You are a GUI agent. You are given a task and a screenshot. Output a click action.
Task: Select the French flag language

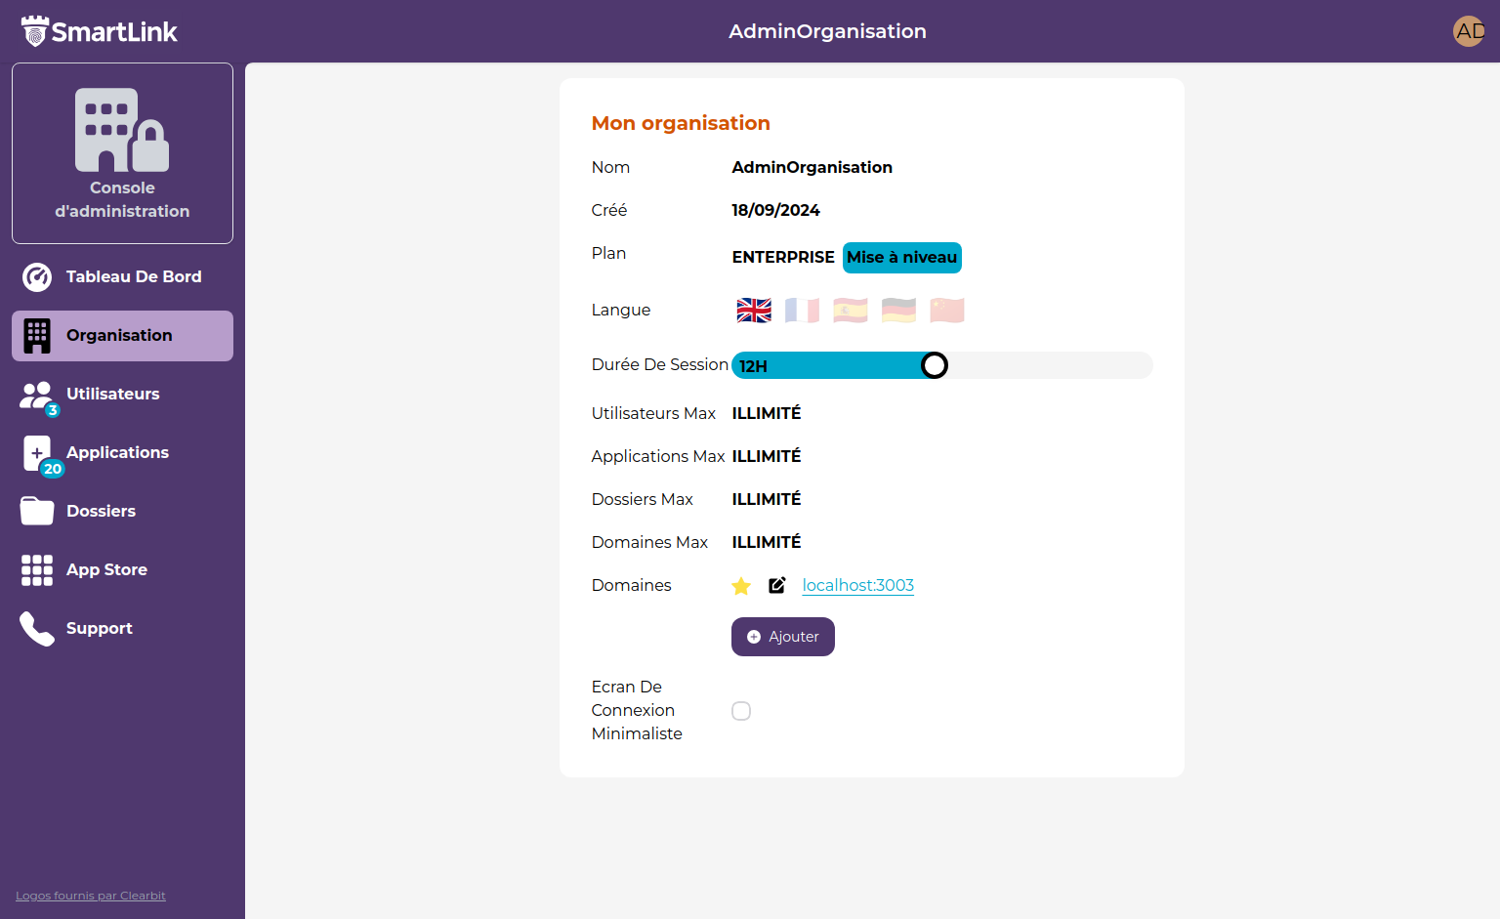[x=801, y=310]
